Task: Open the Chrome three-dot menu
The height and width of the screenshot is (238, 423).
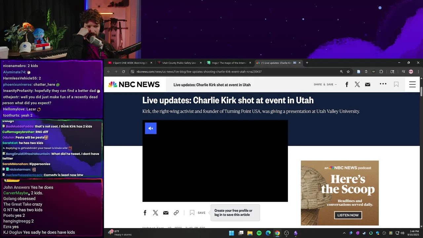Action: (418, 72)
